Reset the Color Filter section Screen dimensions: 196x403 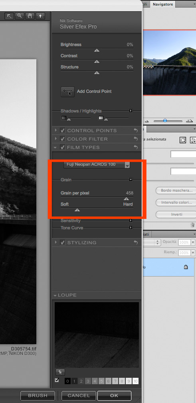136,139
